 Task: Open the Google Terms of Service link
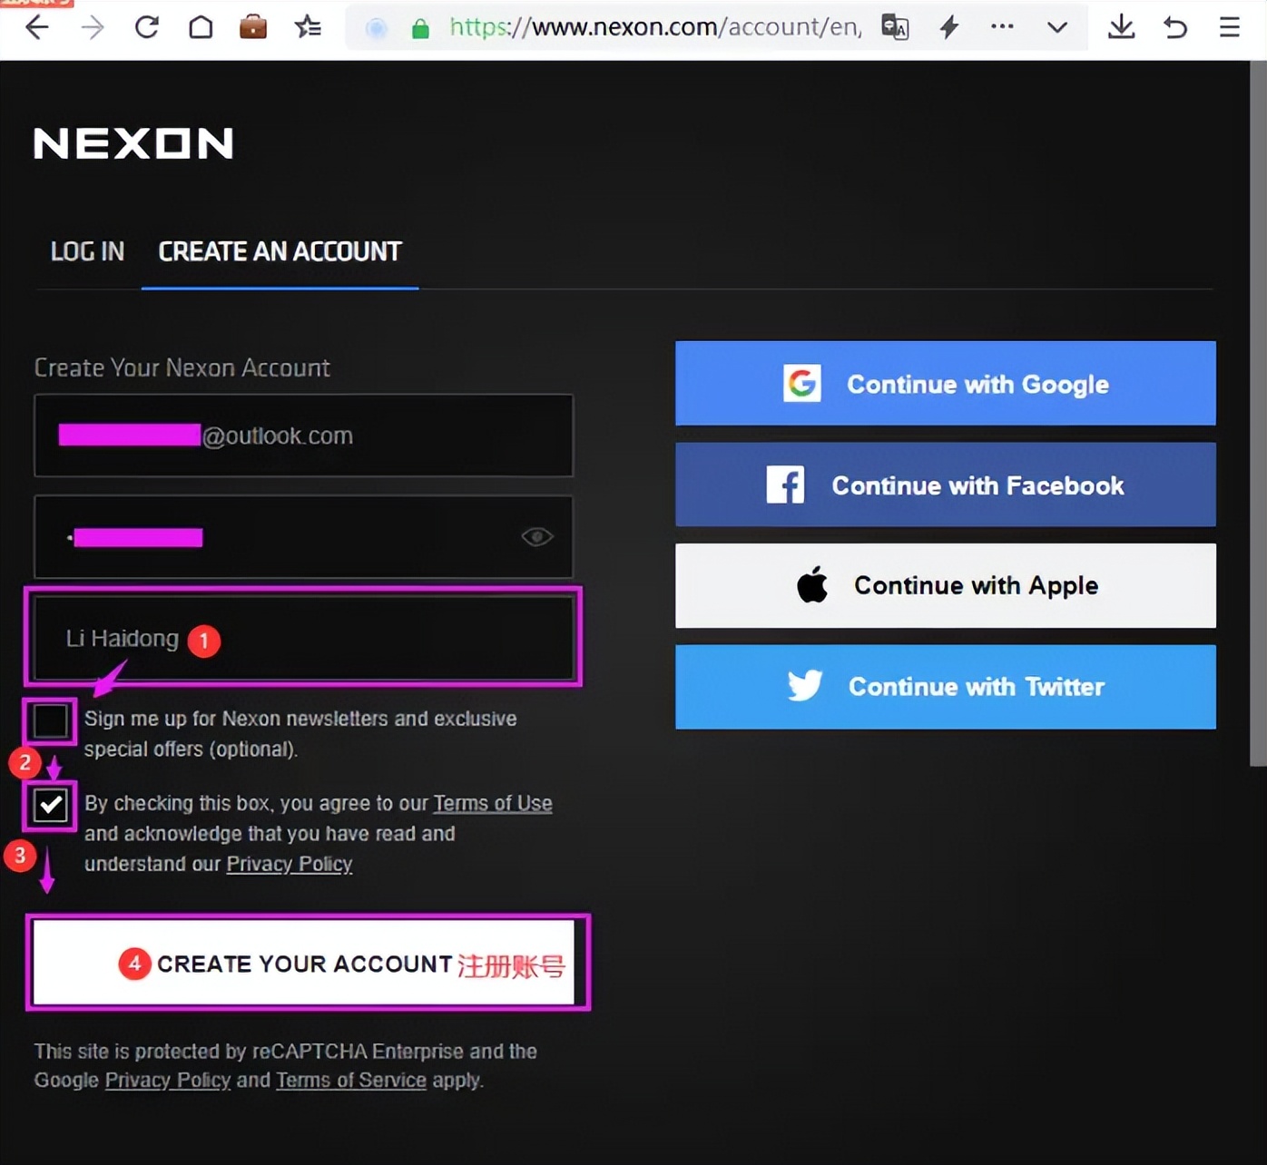[x=351, y=1081]
